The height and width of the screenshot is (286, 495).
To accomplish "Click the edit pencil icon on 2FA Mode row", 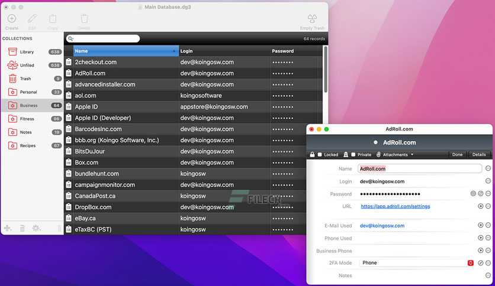I will coord(480,263).
